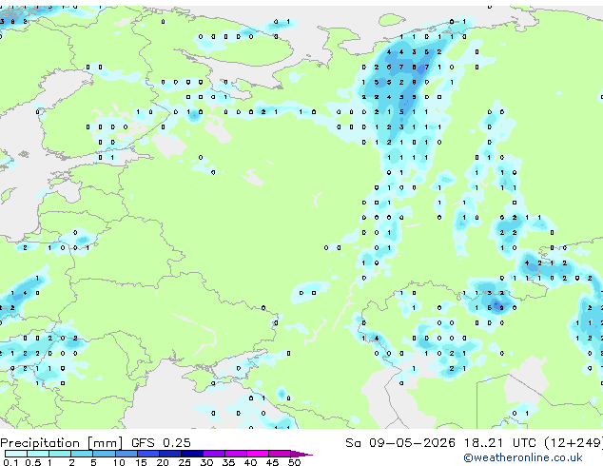Click the 45–50 mm legend swatch
Image resolution: width=603 pixels, height=466 pixels.
click(x=280, y=454)
